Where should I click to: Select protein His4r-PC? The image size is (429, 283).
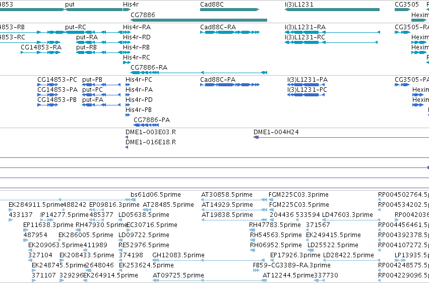coord(128,85)
